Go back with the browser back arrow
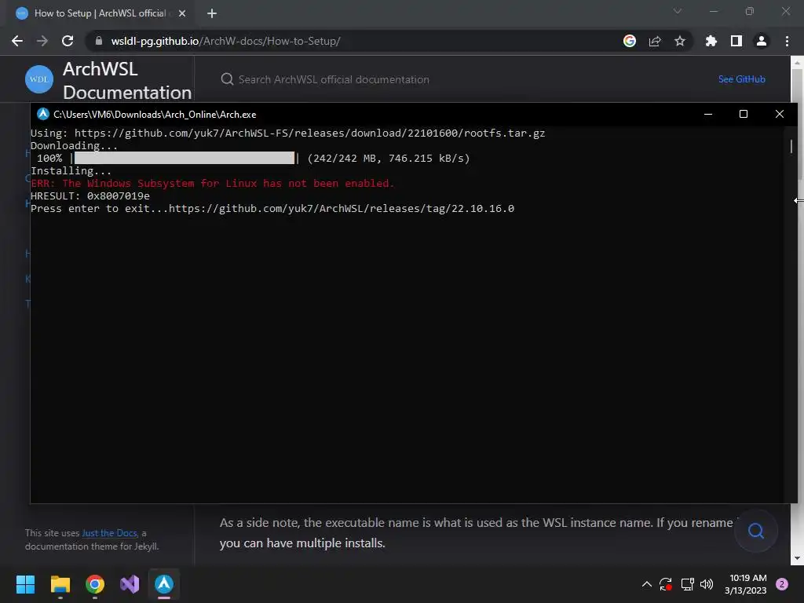The image size is (804, 603). pos(17,41)
